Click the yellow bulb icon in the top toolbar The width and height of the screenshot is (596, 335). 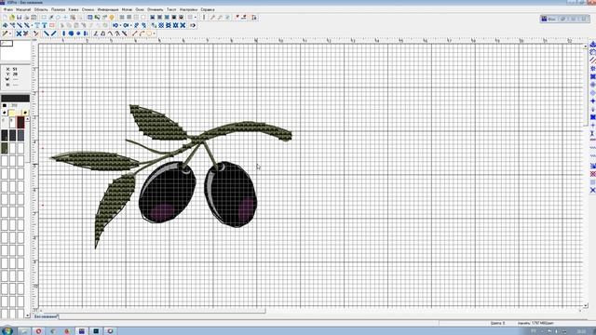tap(111, 17)
